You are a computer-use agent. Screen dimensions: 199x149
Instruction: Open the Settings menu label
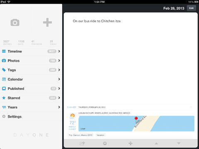point(15,117)
